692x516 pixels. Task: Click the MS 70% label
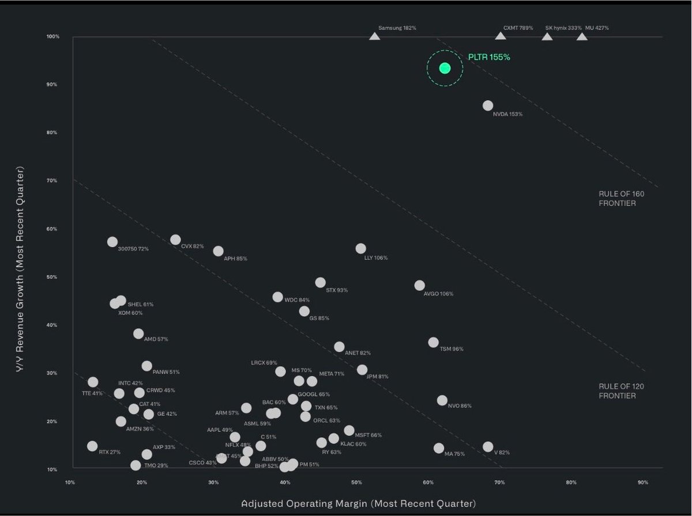coord(302,370)
